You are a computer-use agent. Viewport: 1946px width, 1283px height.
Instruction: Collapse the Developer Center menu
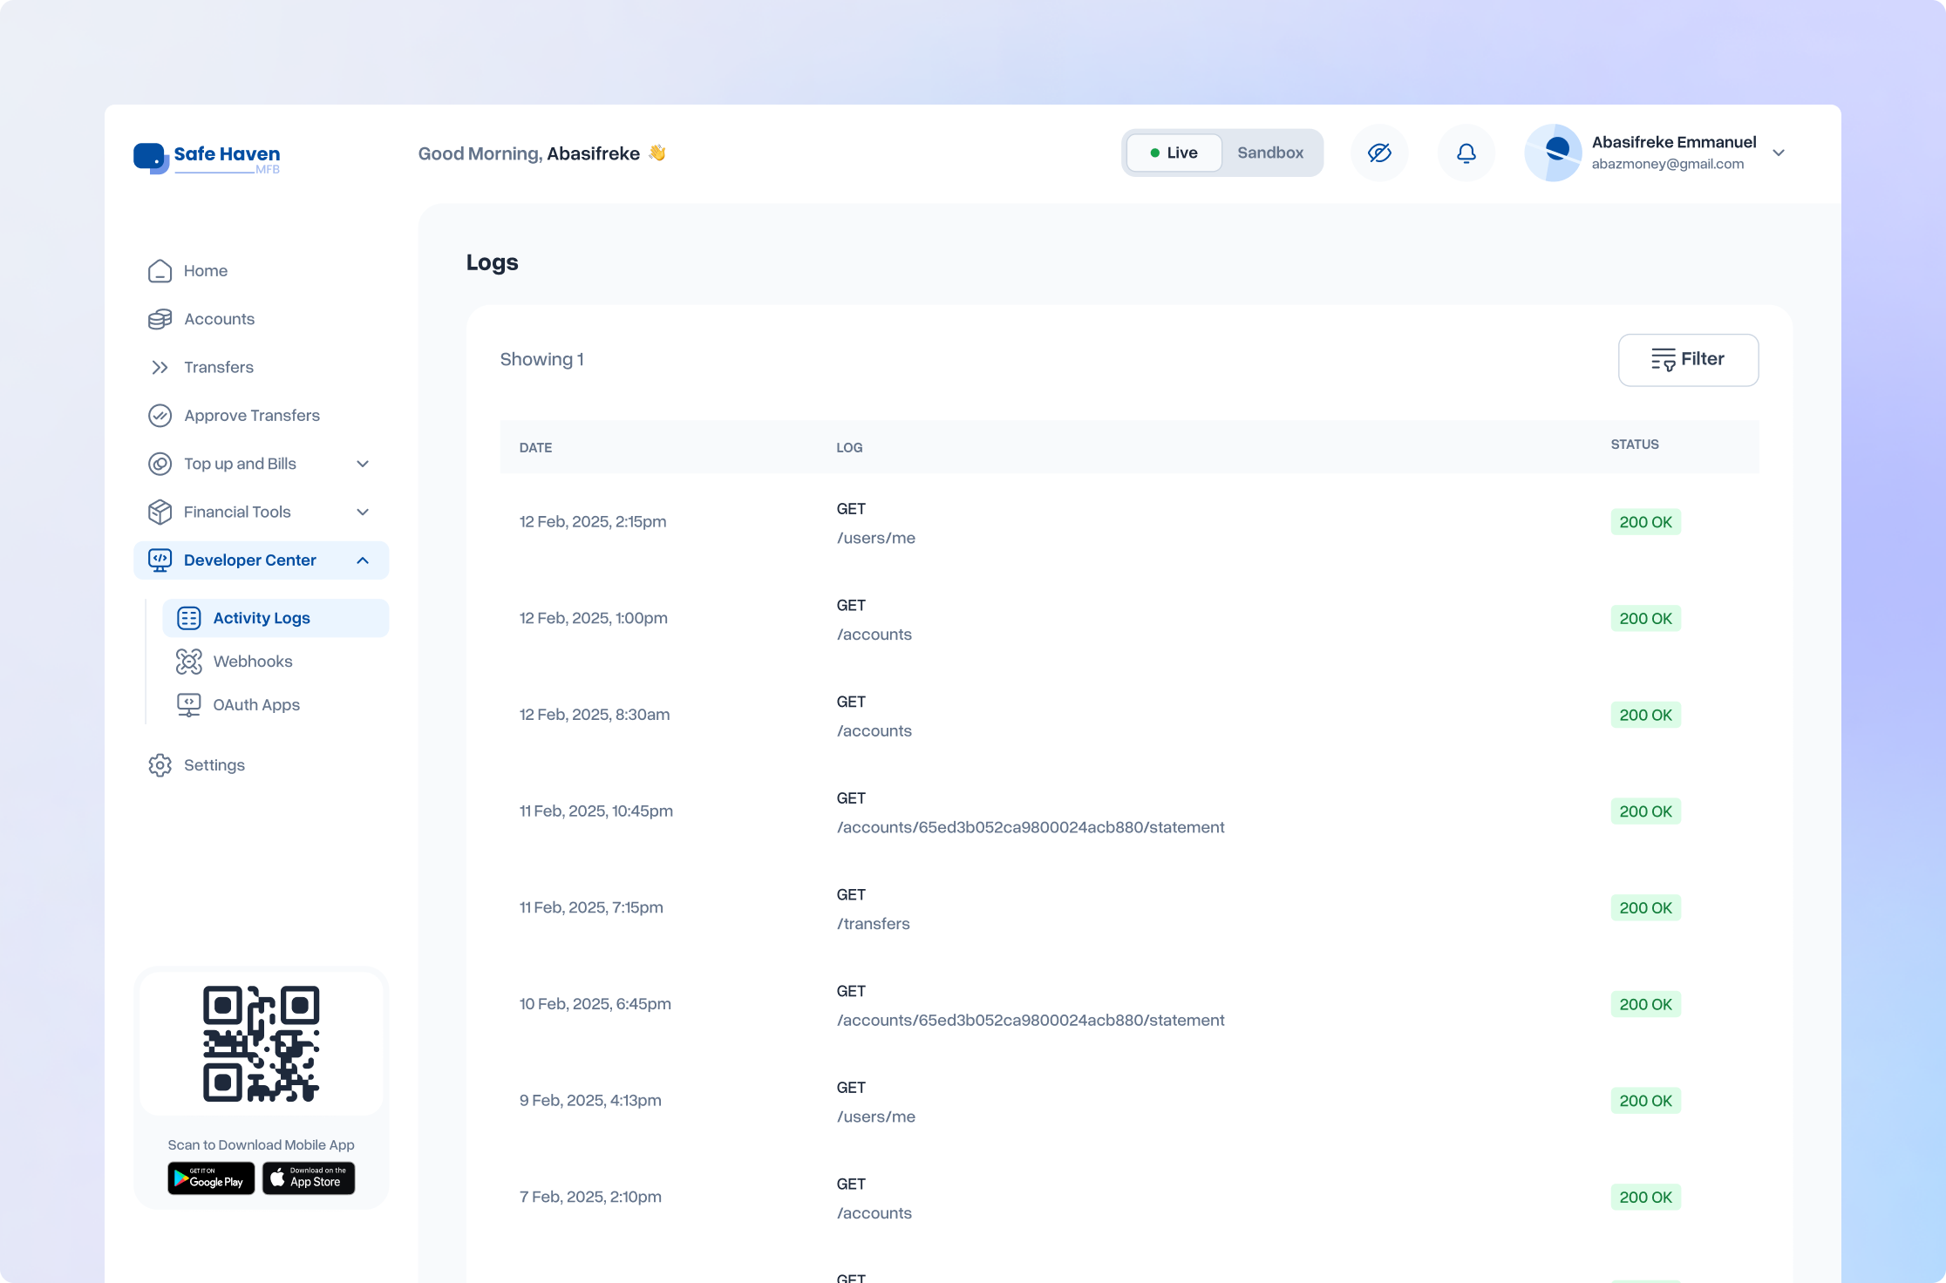click(x=363, y=560)
